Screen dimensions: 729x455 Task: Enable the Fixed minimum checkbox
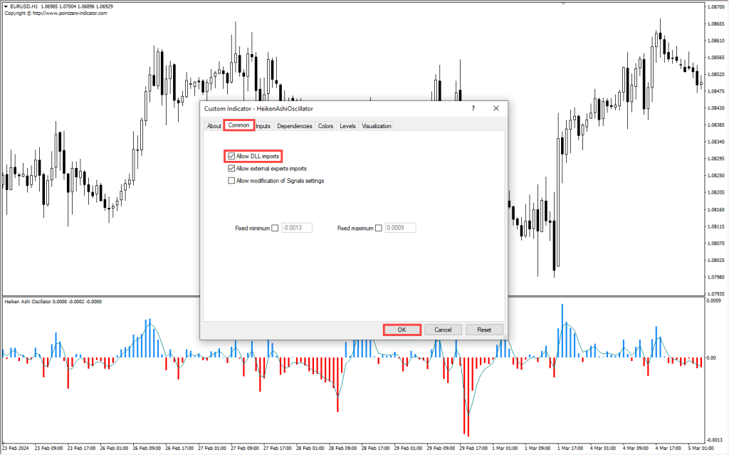tap(275, 229)
